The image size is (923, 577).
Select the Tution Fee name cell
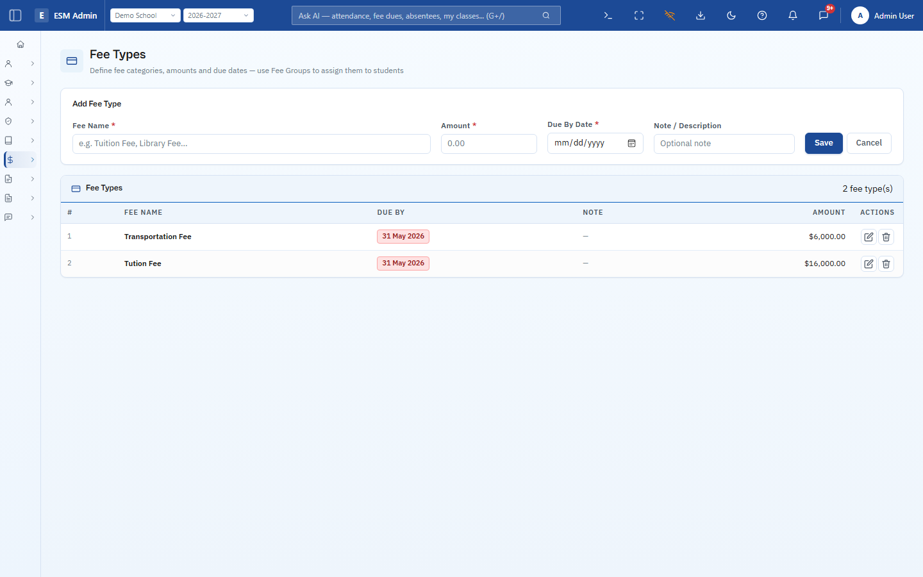point(143,263)
